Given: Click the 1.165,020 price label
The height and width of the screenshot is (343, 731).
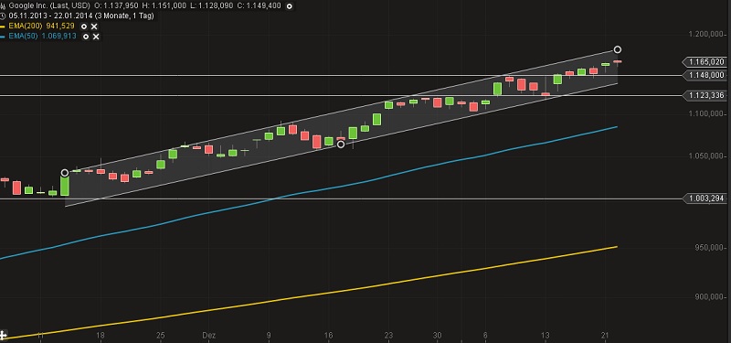Looking at the screenshot, I should click(x=705, y=61).
